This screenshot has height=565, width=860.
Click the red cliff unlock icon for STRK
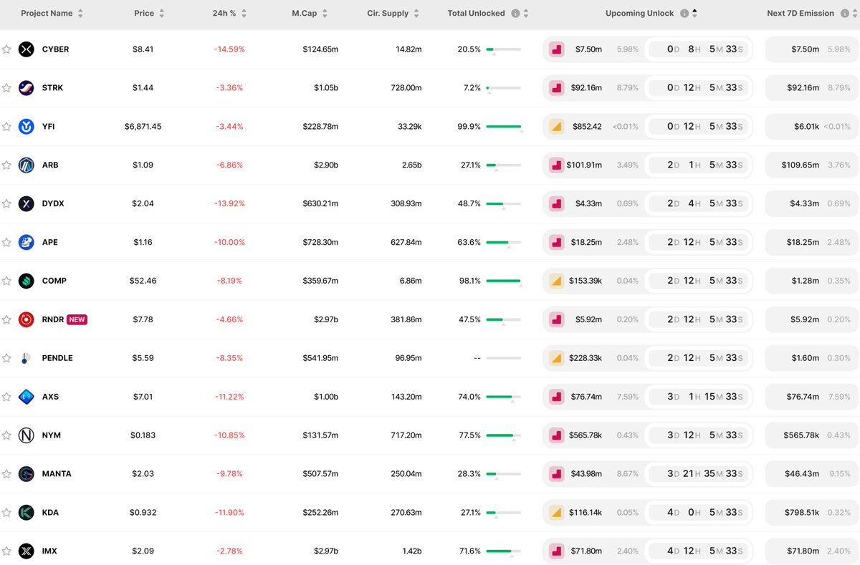click(x=555, y=88)
